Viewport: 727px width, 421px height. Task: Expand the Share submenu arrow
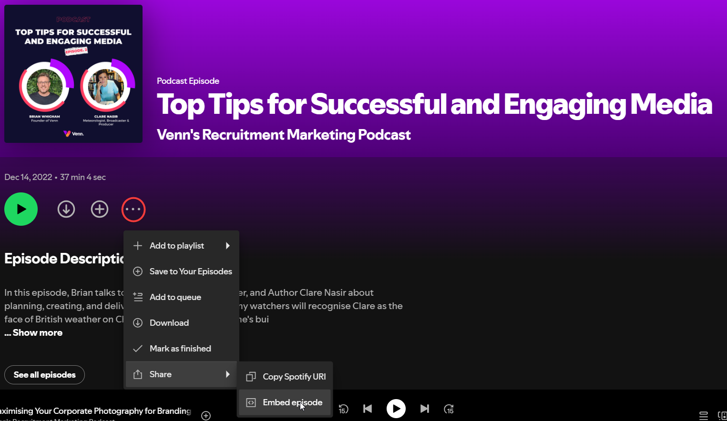pos(228,374)
